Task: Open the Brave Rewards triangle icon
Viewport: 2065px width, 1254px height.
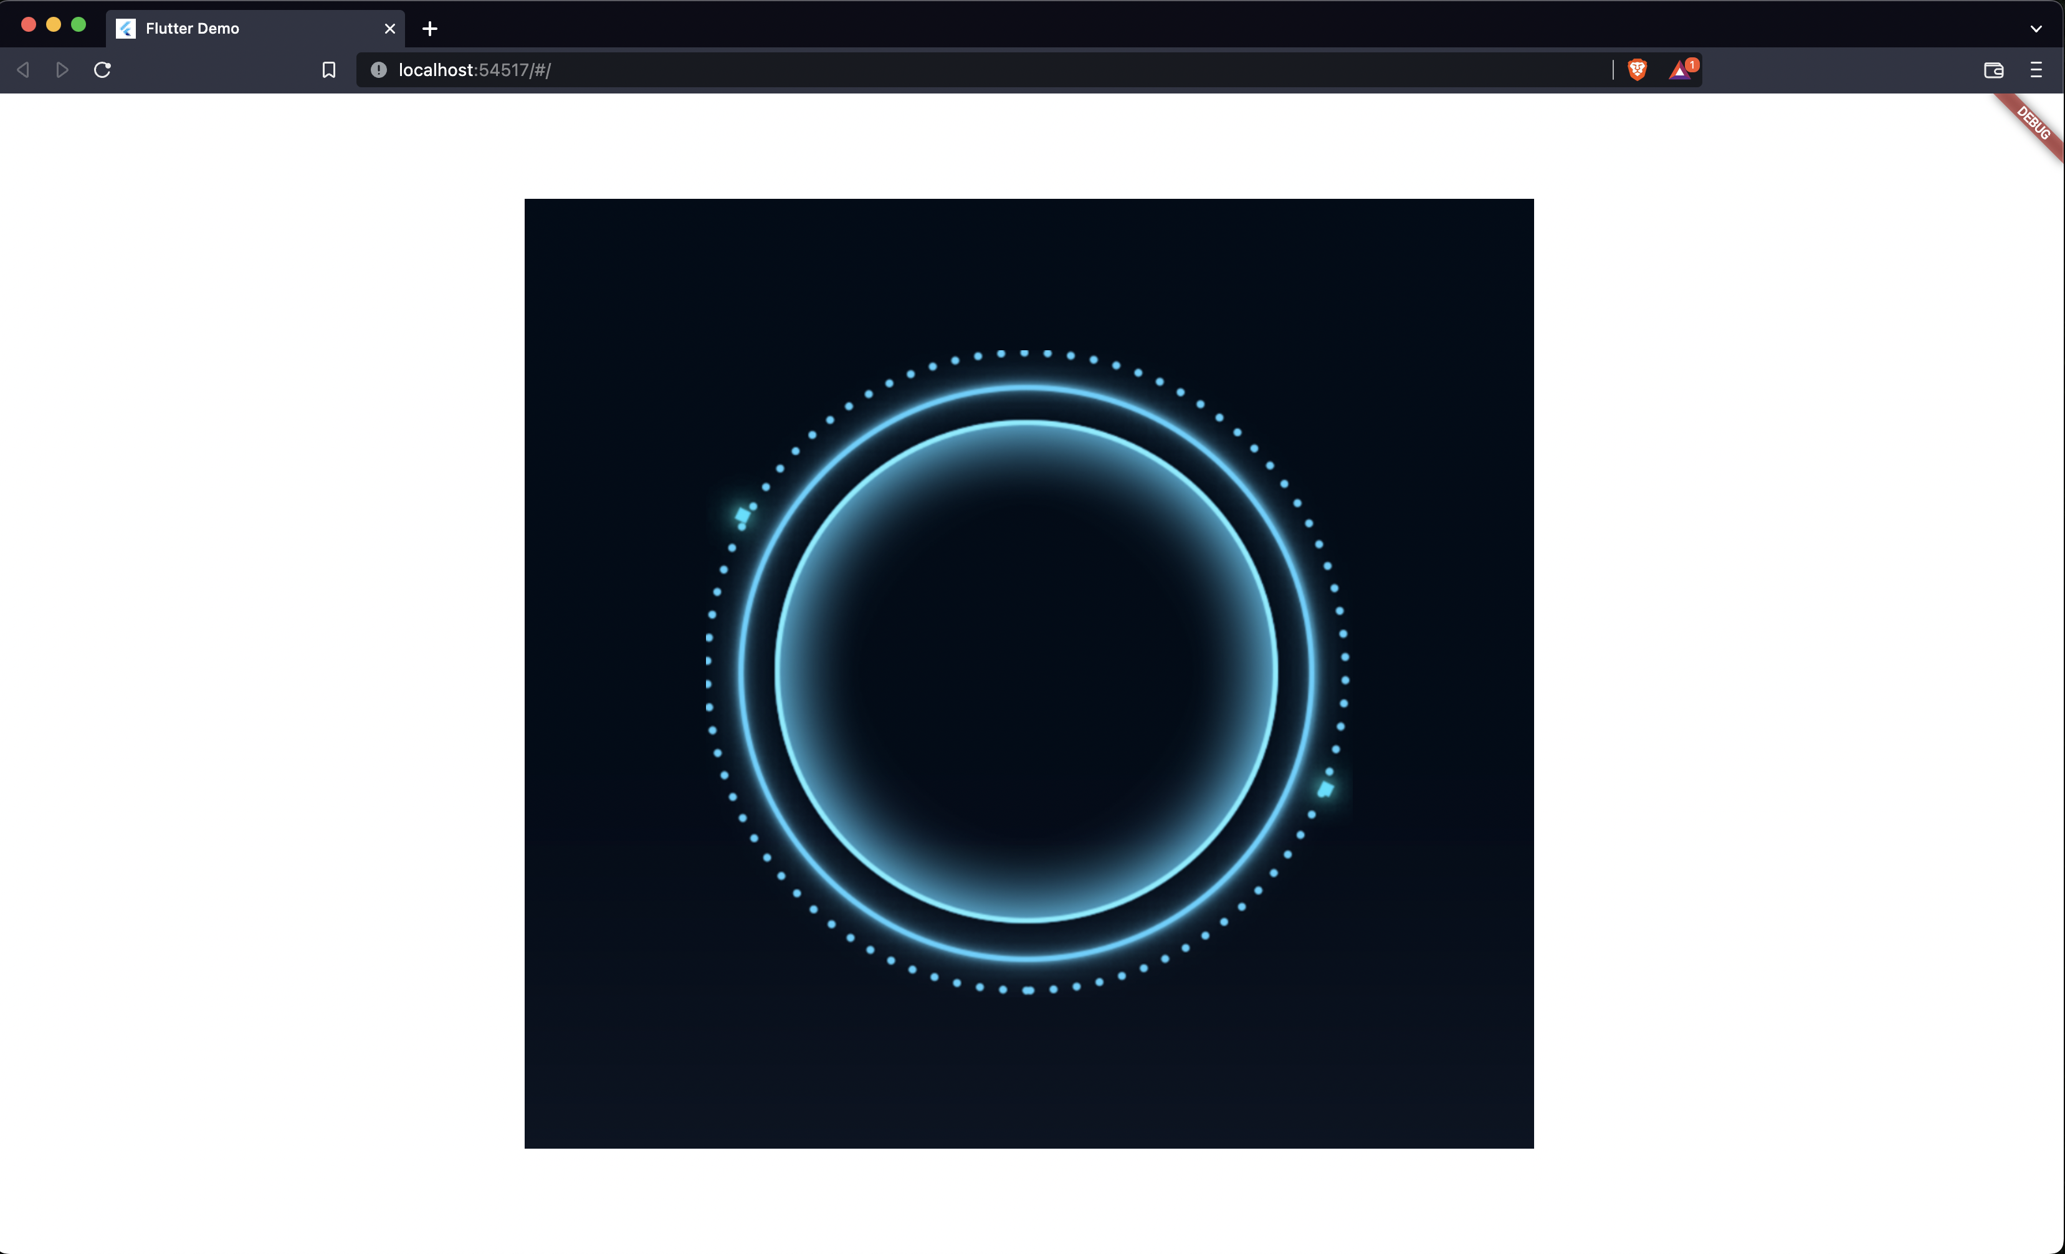Action: (x=1681, y=70)
